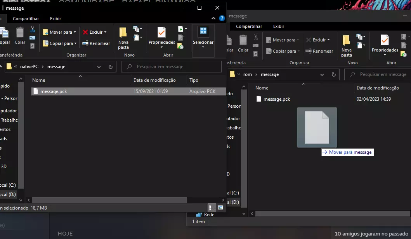The image size is (411, 239).
Task: Open the Compartilhar tab in nativePC window
Action: (26, 19)
